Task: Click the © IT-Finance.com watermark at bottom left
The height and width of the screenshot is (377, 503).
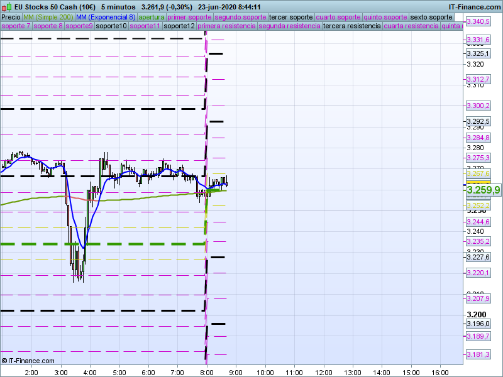Action: (28, 361)
